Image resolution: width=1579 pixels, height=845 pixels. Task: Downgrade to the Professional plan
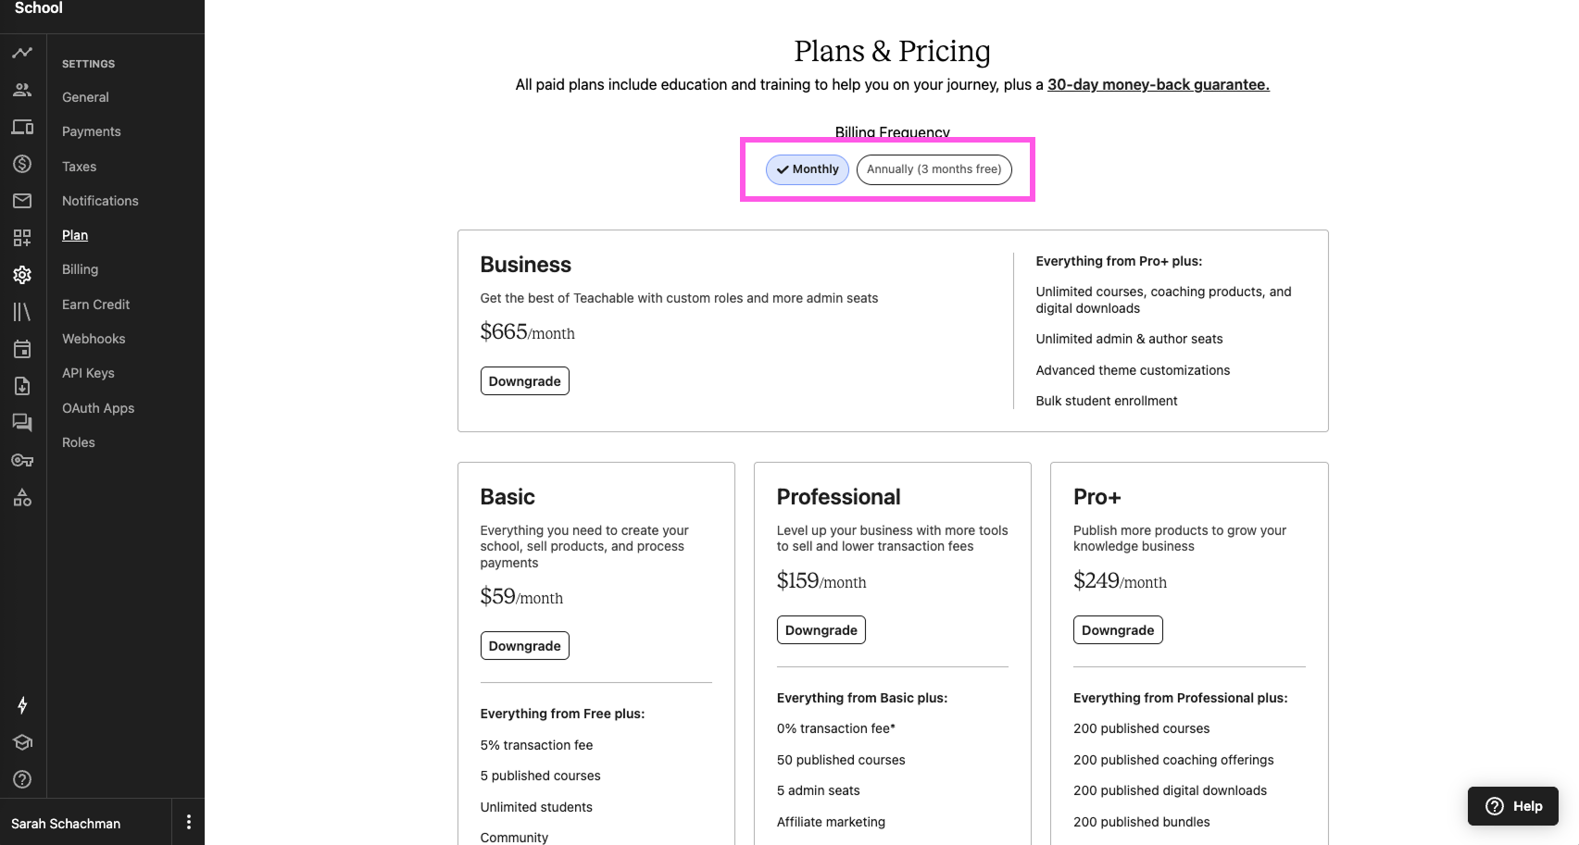[x=821, y=630]
